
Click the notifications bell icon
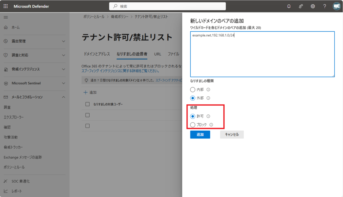point(289,6)
